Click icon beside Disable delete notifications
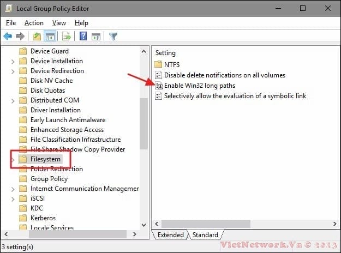This screenshot has height=253, width=341. tap(158, 75)
